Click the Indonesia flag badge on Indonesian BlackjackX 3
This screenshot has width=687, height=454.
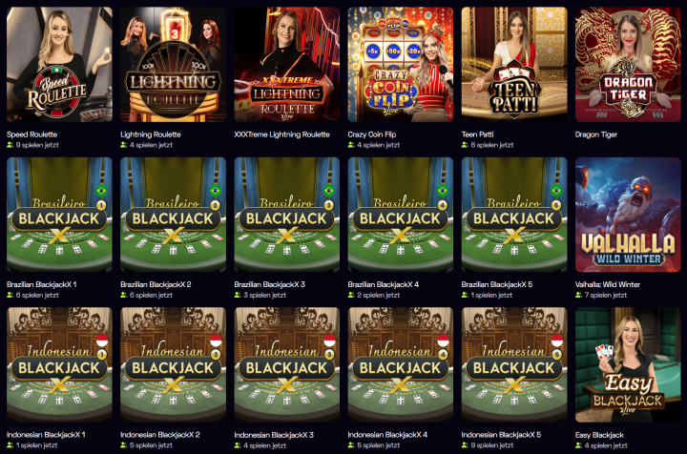[329, 340]
